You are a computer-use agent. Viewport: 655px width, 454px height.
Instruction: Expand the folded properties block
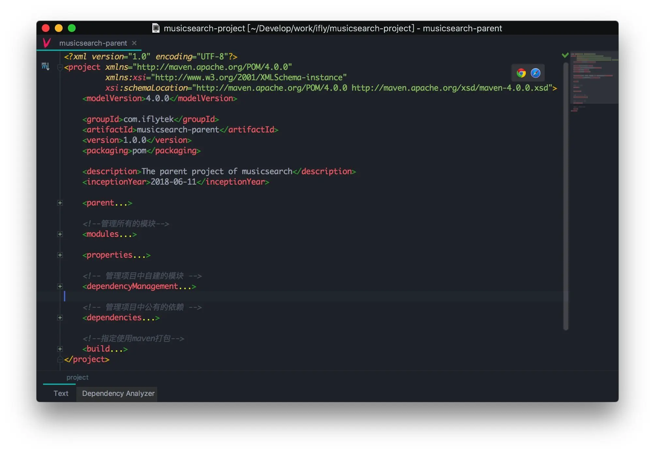pos(60,255)
